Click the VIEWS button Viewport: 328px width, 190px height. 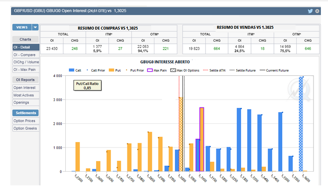click(22, 27)
